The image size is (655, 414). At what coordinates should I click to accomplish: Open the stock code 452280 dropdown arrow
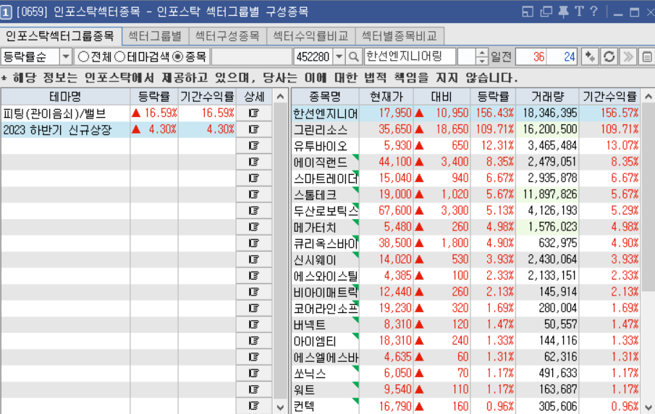[x=339, y=56]
